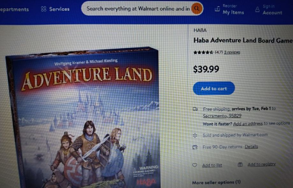Image resolution: width=293 pixels, height=188 pixels.
Task: Focus the Walmart search input field
Action: [138, 9]
